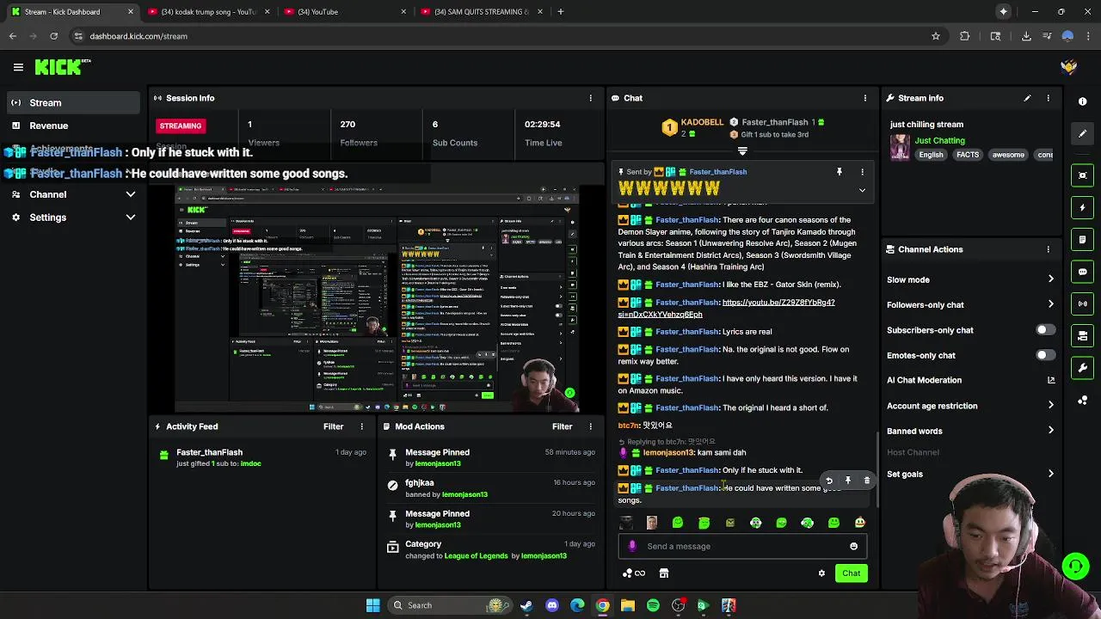Click the Just Chatting category thumbnail
Image resolution: width=1101 pixels, height=619 pixels.
click(900, 147)
